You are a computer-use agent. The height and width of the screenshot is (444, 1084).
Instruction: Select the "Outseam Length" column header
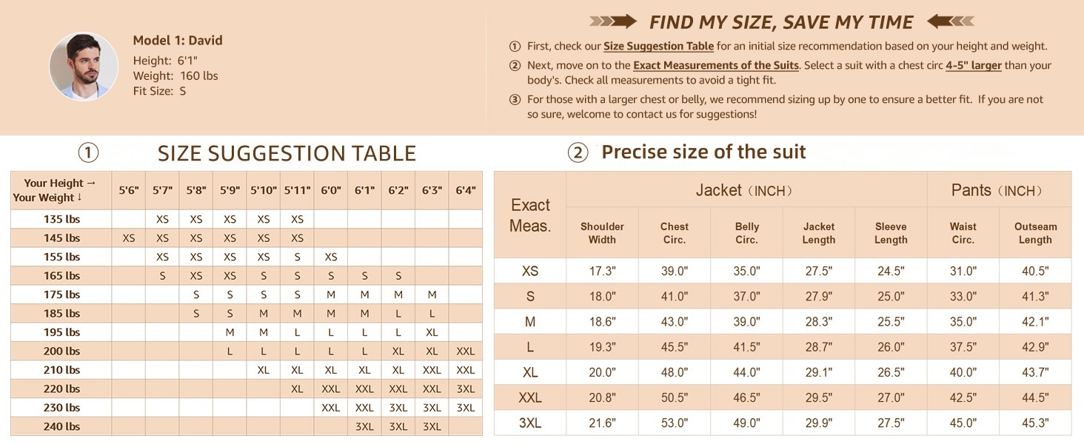[1034, 233]
